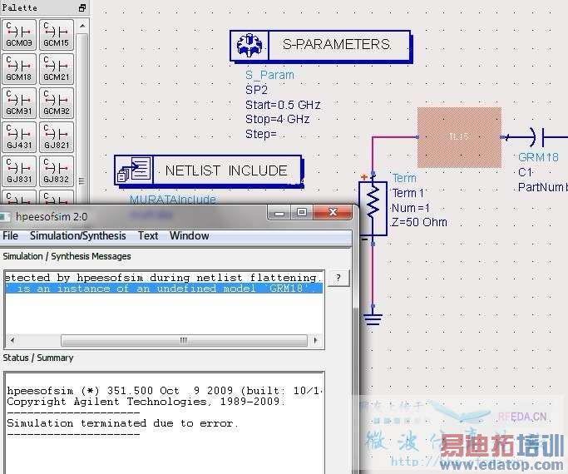Open the Text menu
The image size is (568, 474).
coord(148,235)
